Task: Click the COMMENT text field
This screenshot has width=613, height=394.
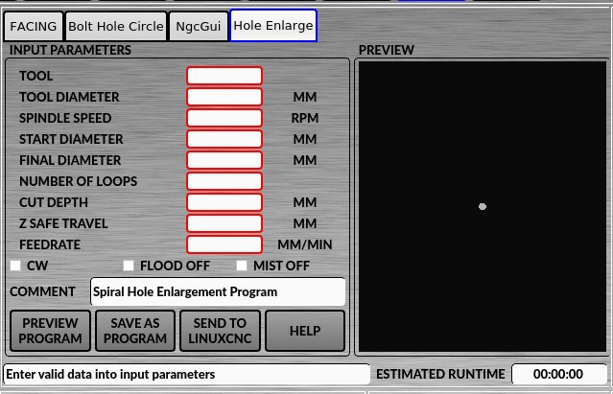Action: (218, 291)
